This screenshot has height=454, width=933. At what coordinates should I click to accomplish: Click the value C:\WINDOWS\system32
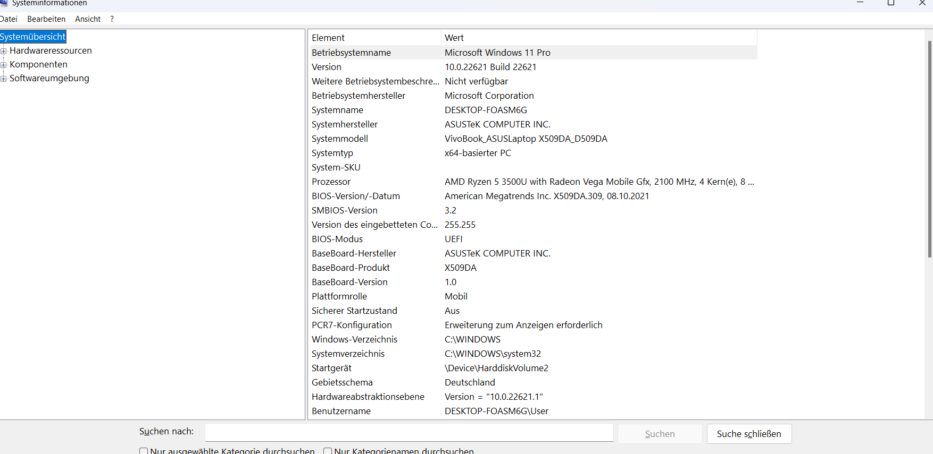point(493,354)
